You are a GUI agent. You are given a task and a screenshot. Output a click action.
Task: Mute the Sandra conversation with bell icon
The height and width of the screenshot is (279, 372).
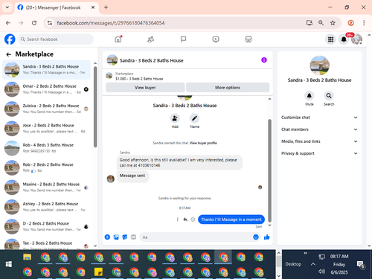click(310, 96)
